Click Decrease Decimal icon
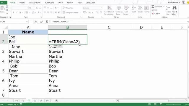Screen dimensions: 189x106 click(x=101, y=12)
